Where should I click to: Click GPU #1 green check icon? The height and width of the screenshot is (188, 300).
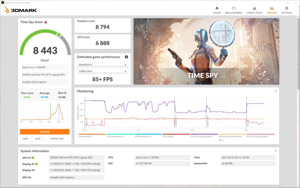point(33,157)
